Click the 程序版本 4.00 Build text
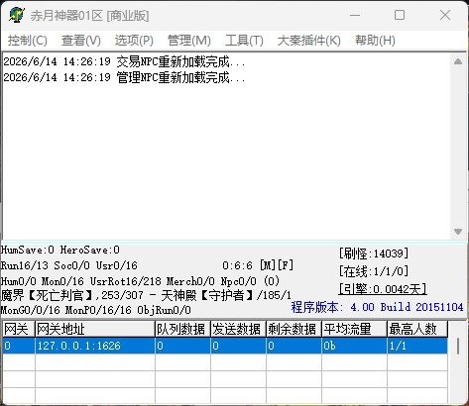The width and height of the screenshot is (469, 406). click(x=377, y=307)
